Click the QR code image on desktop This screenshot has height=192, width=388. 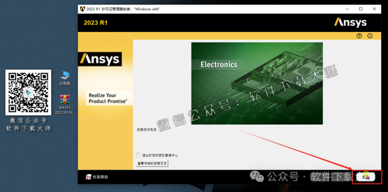coord(28,92)
